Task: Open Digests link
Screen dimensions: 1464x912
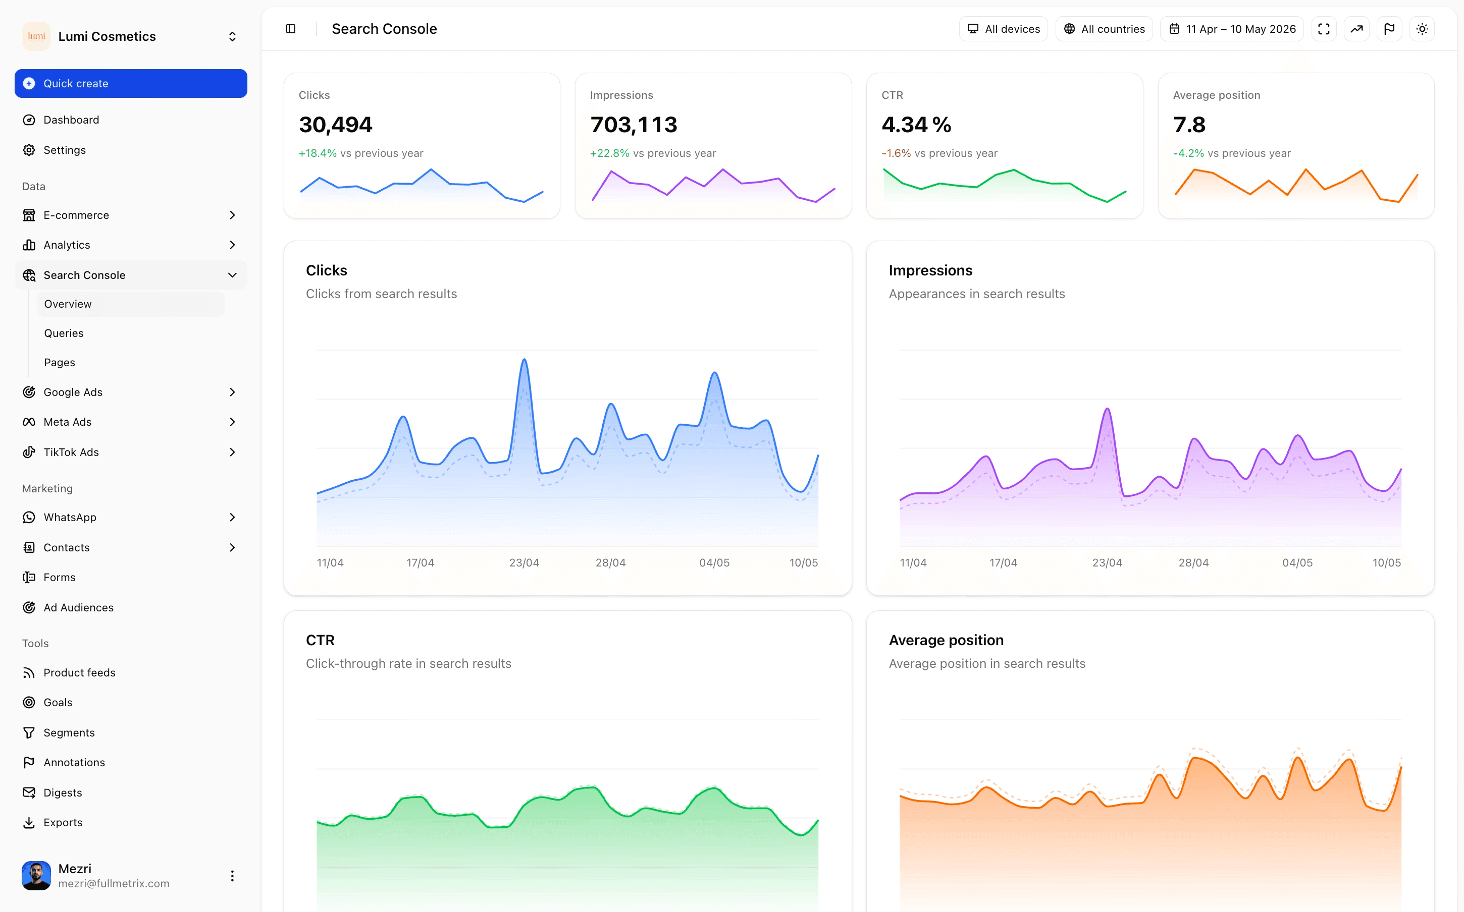Action: point(131,792)
